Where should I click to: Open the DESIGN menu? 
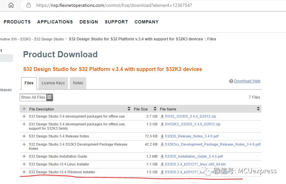pyautogui.click(x=89, y=22)
